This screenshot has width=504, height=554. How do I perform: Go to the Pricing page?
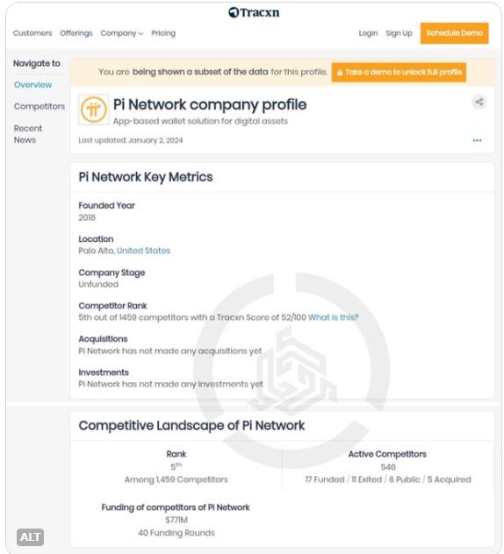coord(163,33)
